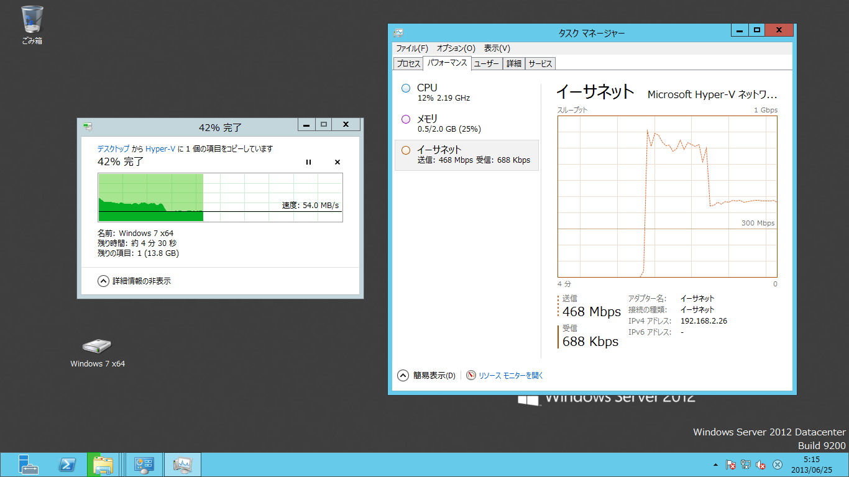Viewport: 849px width, 477px height.
Task: Switch to the 詳細 tab
Action: point(514,63)
